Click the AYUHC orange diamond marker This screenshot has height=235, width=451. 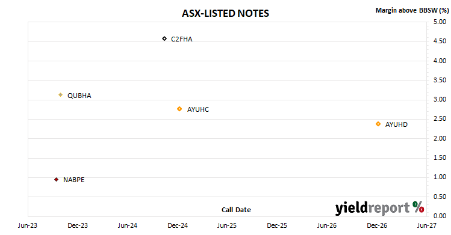(179, 109)
